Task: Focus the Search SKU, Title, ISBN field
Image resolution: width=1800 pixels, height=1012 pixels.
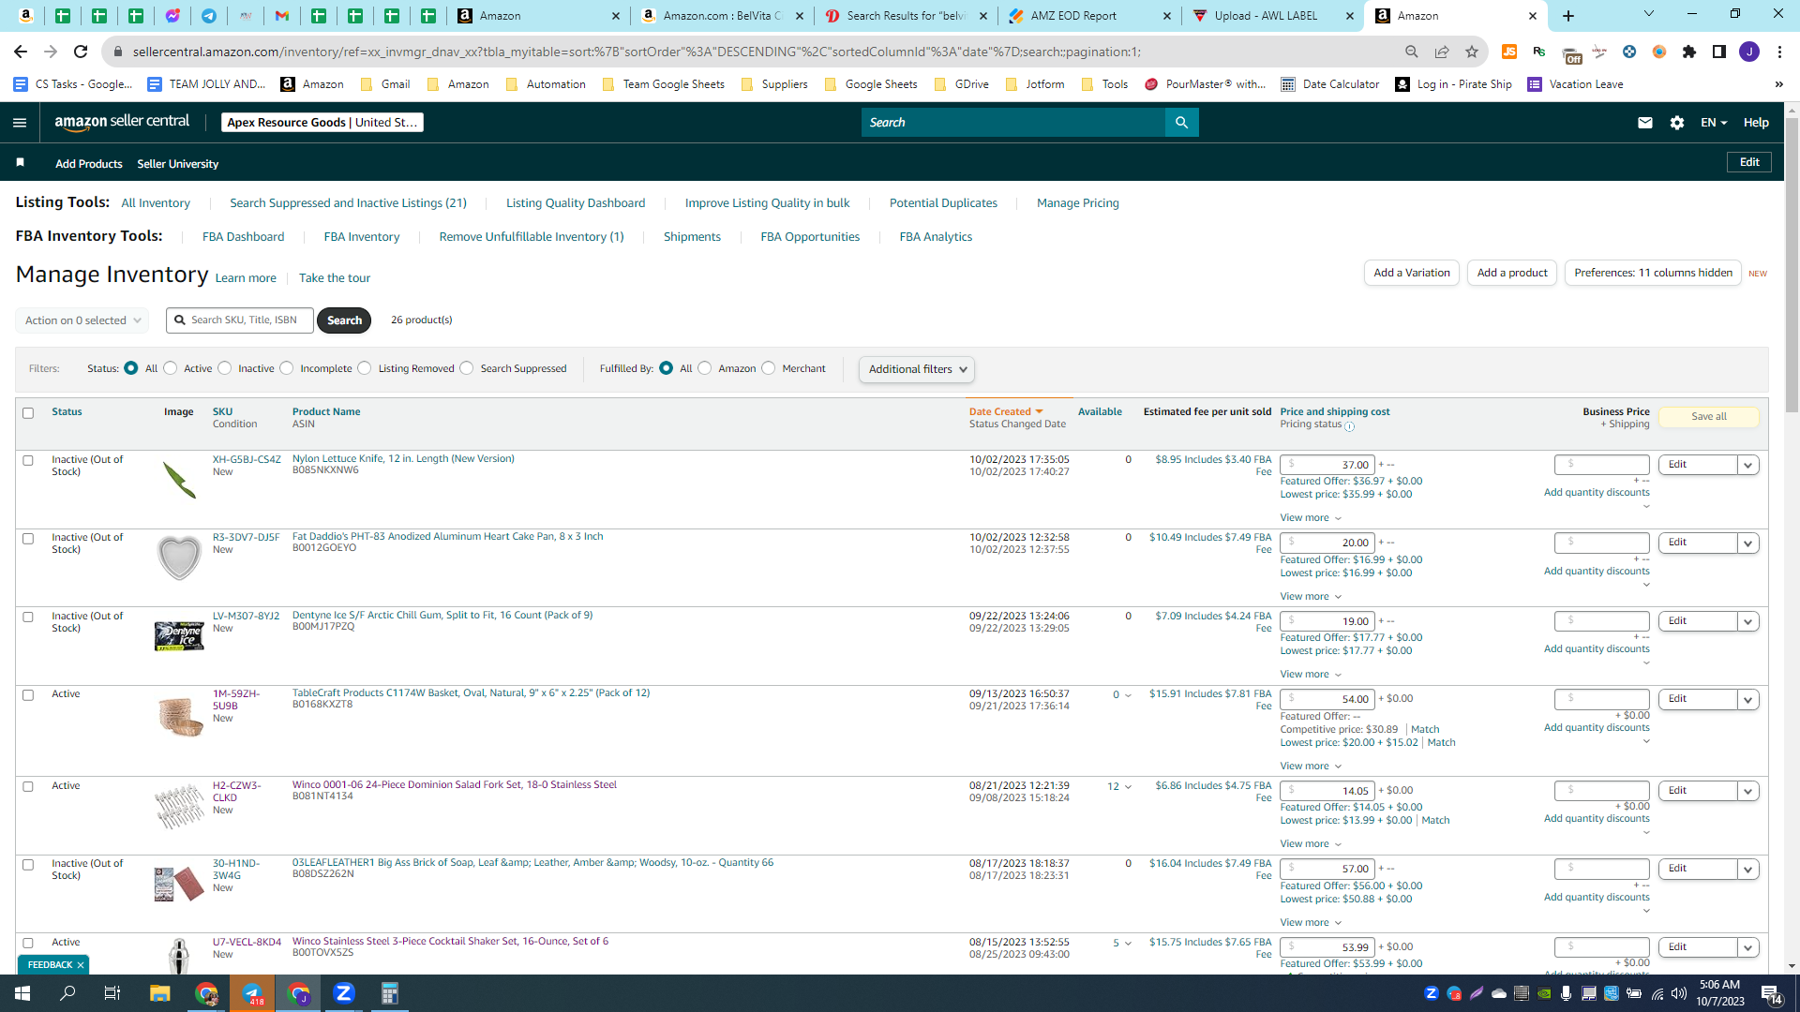Action: (240, 320)
